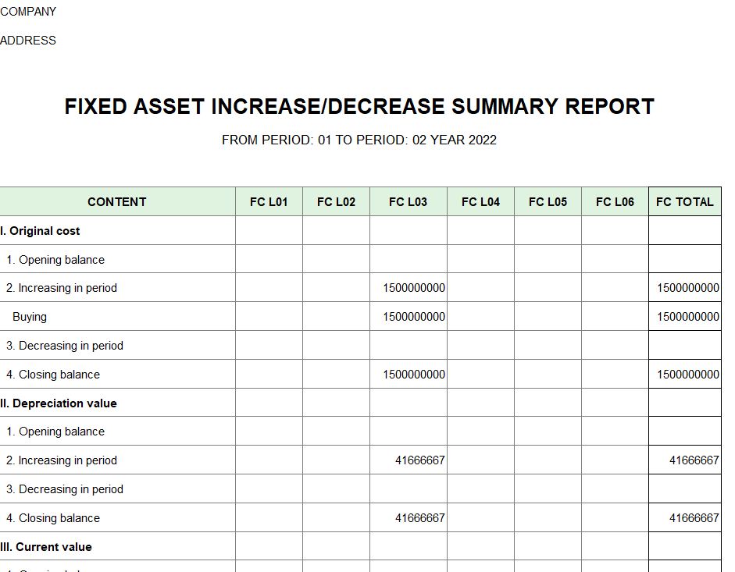The image size is (735, 572).
Task: Click Decreasing in period label under Depreciation value
Action: [x=65, y=489]
